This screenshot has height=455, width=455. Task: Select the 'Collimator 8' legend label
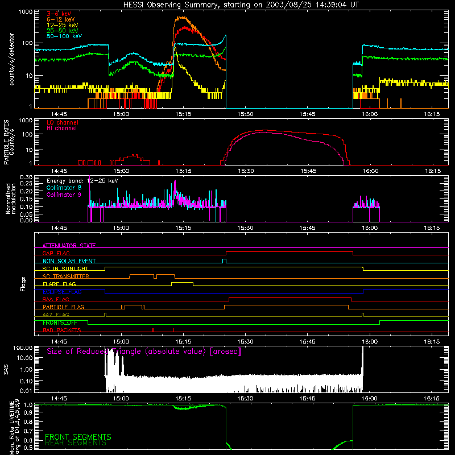coord(64,188)
